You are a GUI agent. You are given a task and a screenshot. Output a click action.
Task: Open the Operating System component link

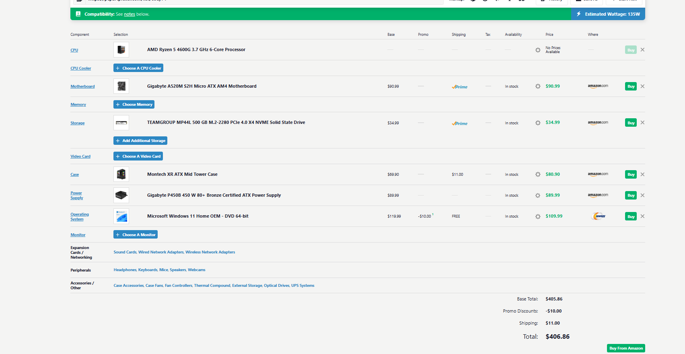(x=80, y=217)
